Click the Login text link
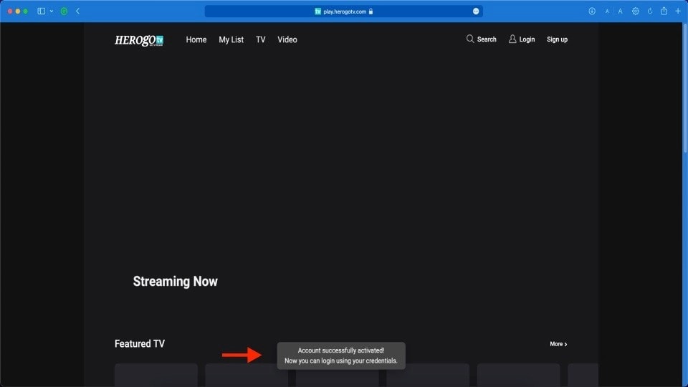The image size is (688, 387). [x=527, y=39]
